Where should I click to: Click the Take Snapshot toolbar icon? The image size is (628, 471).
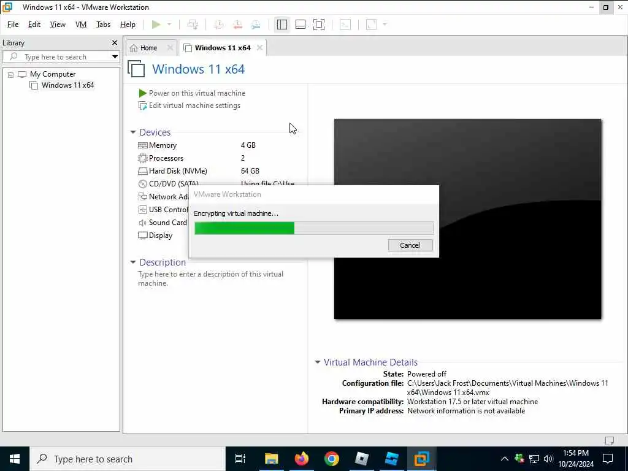219,25
